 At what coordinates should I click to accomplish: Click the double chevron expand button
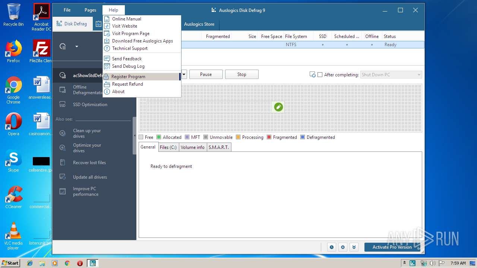coord(354,247)
